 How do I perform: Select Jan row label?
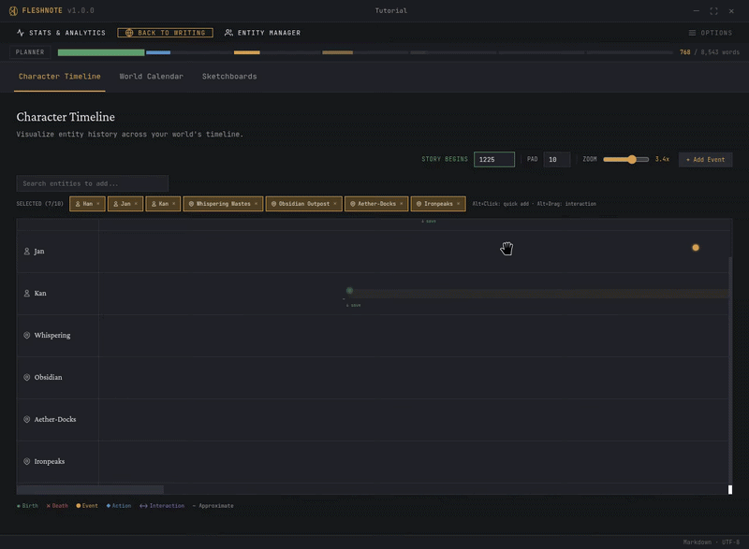pos(39,252)
